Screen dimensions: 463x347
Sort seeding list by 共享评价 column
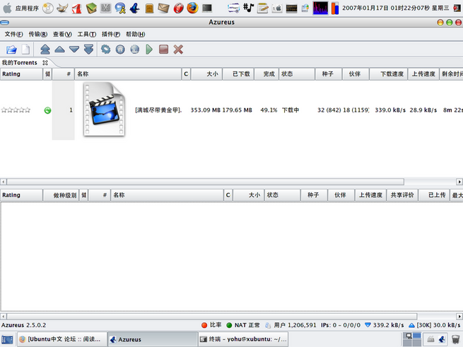pos(402,195)
